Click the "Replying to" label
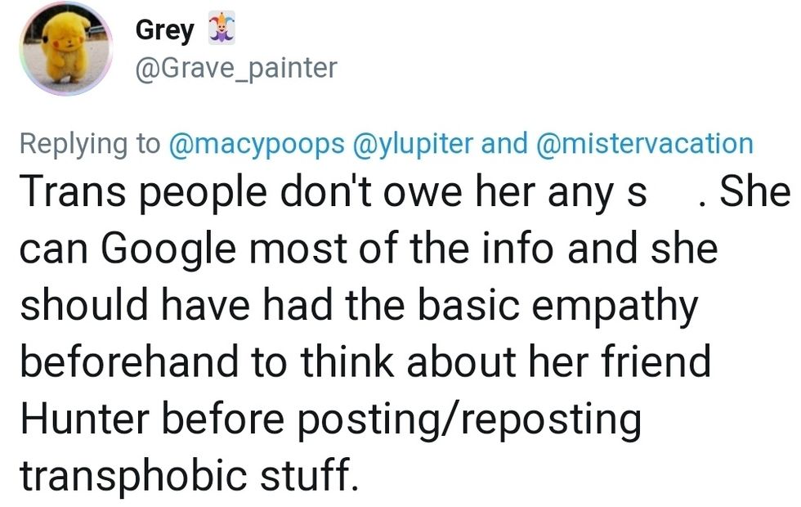This screenshot has height=507, width=801. coord(90,143)
